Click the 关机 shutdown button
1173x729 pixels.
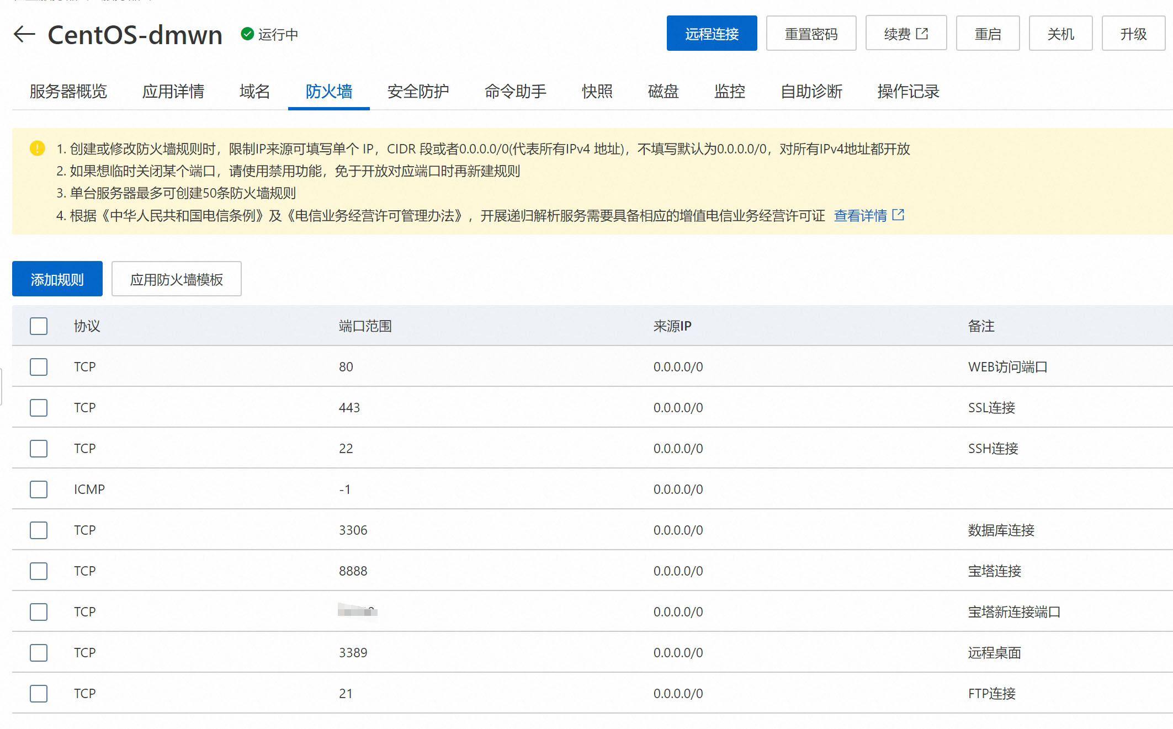coord(1060,34)
